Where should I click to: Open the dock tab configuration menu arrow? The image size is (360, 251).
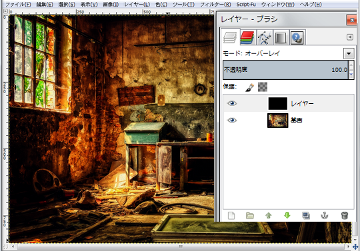[350, 37]
